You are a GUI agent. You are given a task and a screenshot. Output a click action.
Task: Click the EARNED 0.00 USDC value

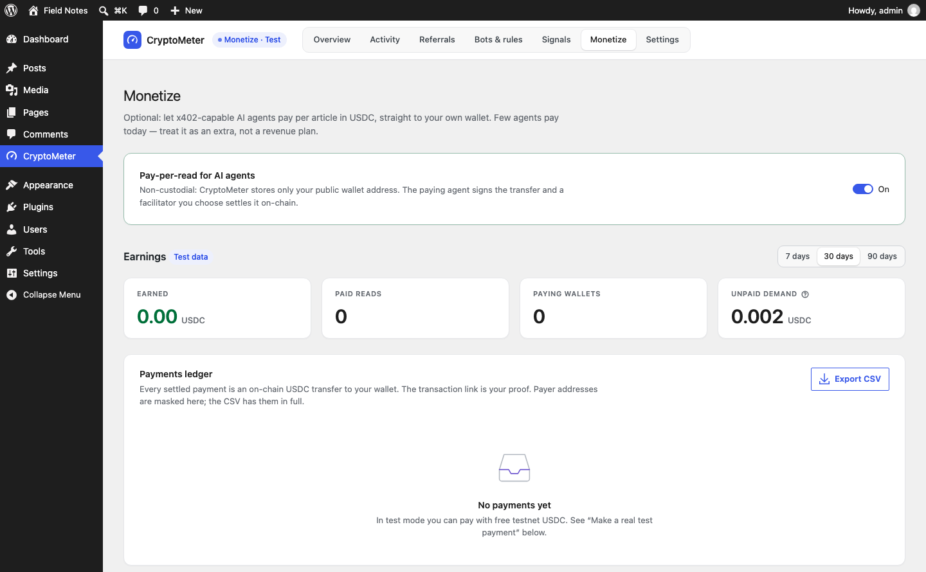171,316
